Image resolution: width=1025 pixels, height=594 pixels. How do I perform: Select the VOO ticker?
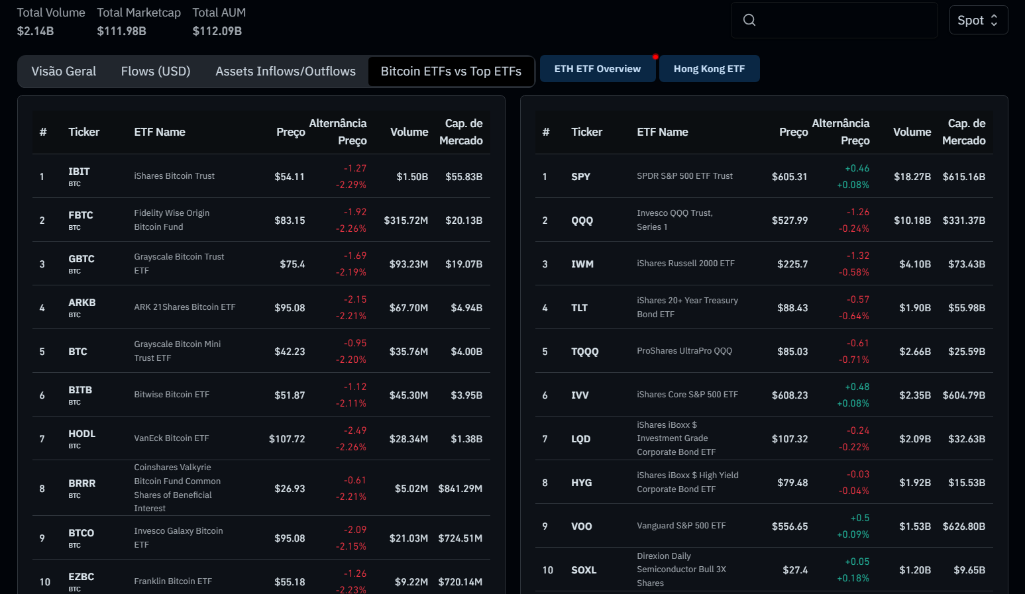pyautogui.click(x=582, y=526)
